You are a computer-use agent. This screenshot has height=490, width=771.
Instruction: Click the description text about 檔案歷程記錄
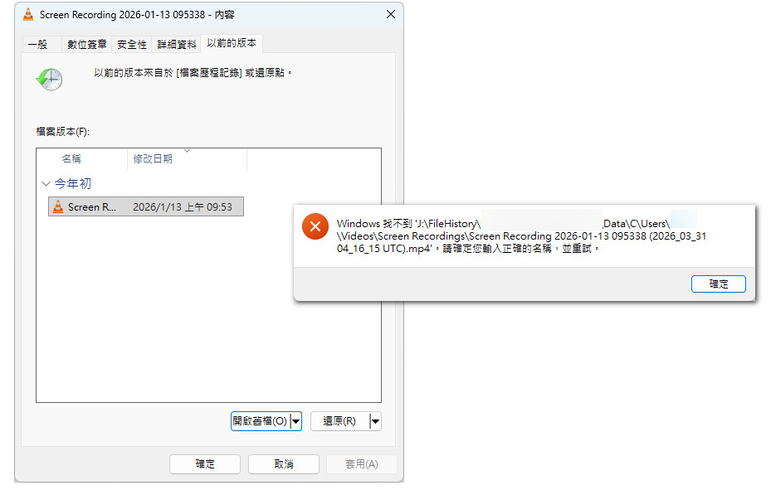(193, 73)
